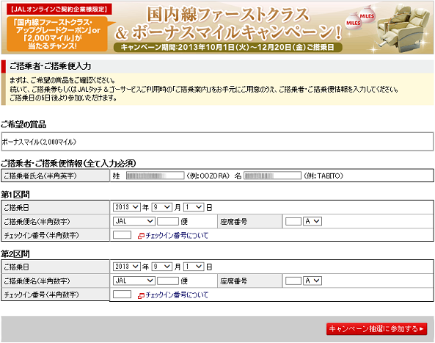The width and height of the screenshot is (435, 343).
Task: Click the ご搭乗者・ご搭乗便入力 heading
Action: (x=50, y=66)
